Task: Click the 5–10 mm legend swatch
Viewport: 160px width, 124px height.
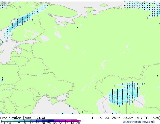Action: click(x=28, y=121)
